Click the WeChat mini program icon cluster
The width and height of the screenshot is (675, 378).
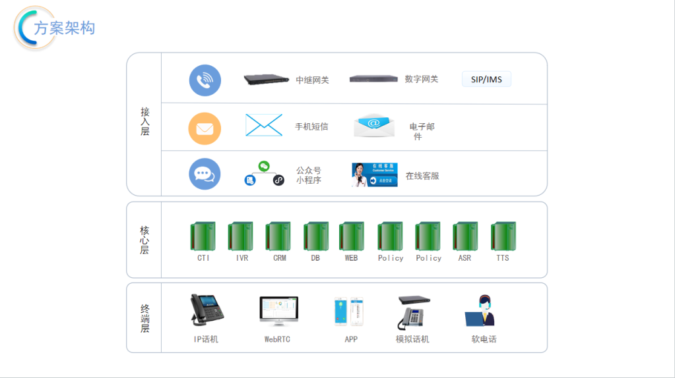point(264,173)
